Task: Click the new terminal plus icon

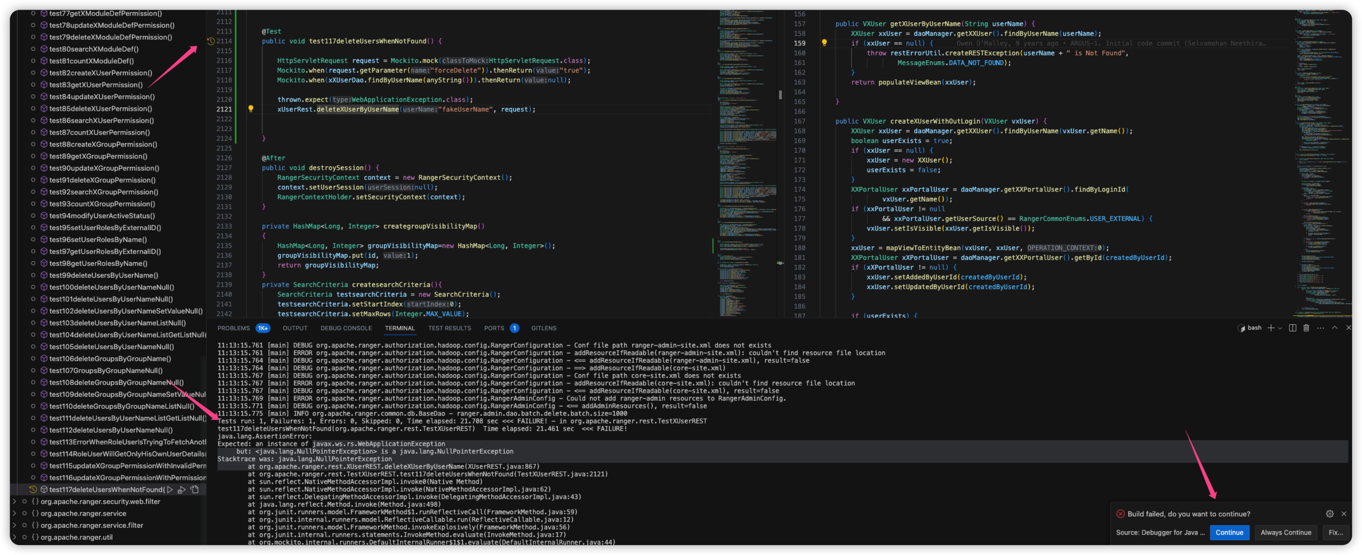Action: [x=1270, y=328]
